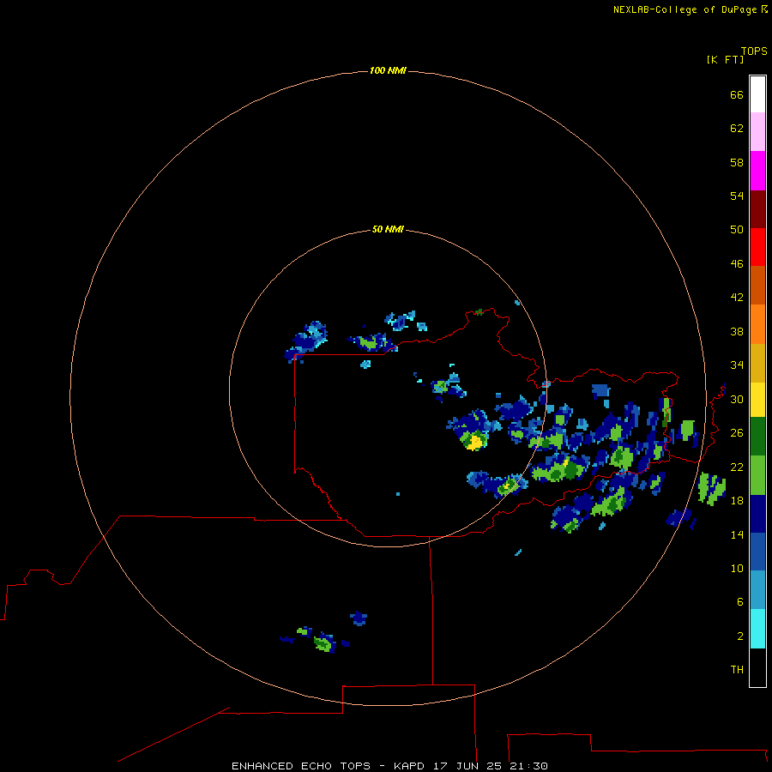Click legend value 58
Screen dimensions: 772x772
pos(737,162)
